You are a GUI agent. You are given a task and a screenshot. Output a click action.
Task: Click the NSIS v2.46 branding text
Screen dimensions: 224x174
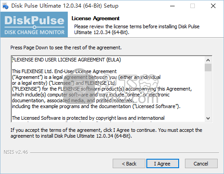coord(16,152)
